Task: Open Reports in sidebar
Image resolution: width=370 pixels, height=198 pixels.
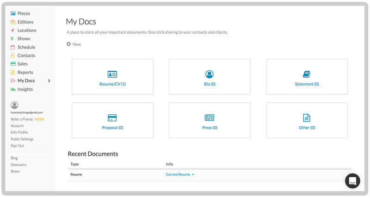Action: pyautogui.click(x=25, y=73)
